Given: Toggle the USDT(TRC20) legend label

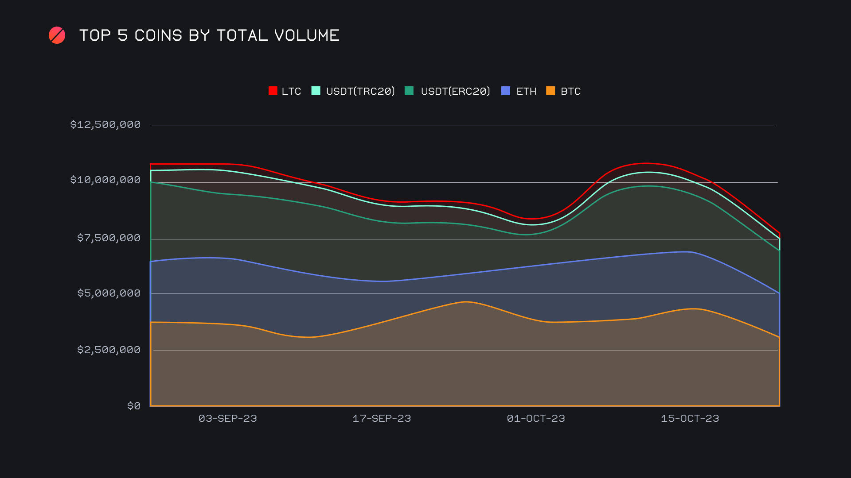Looking at the screenshot, I should point(360,92).
